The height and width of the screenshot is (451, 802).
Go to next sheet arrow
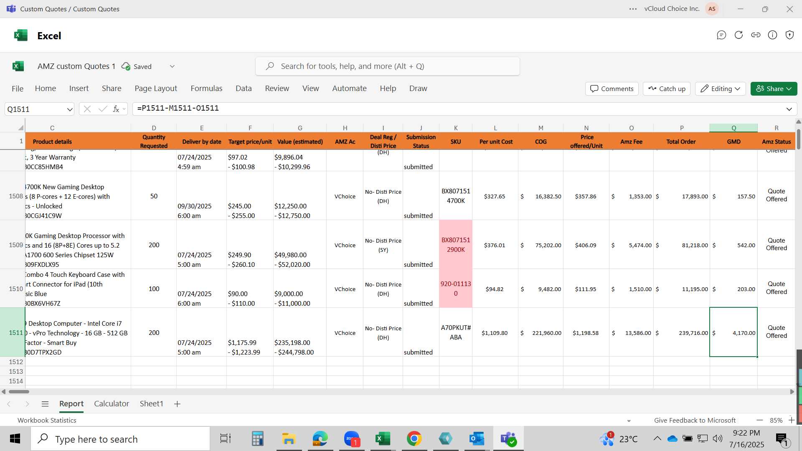coord(27,404)
